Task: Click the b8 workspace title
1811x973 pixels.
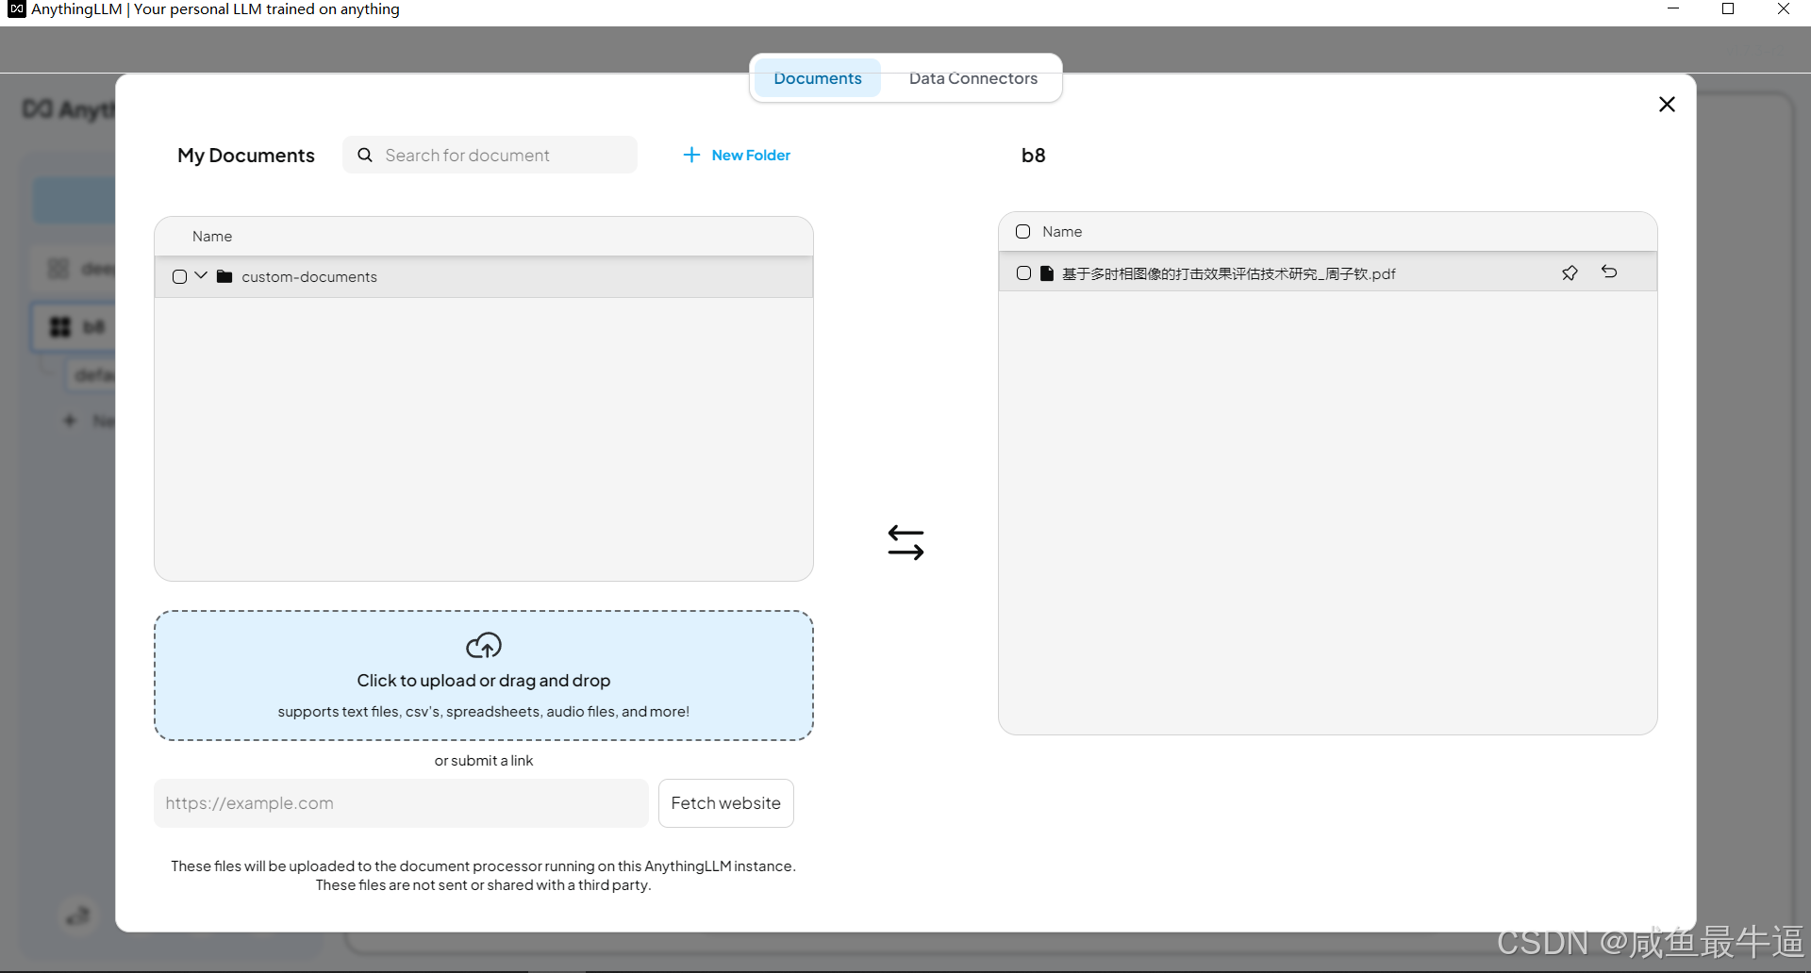Action: tap(1033, 156)
